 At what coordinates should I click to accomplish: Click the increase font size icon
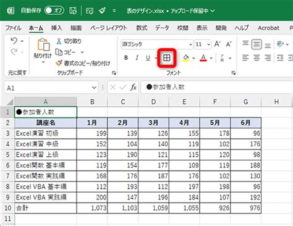point(218,44)
